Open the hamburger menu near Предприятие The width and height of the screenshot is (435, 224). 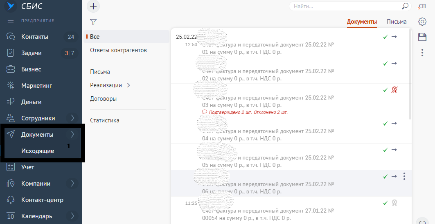click(x=11, y=21)
